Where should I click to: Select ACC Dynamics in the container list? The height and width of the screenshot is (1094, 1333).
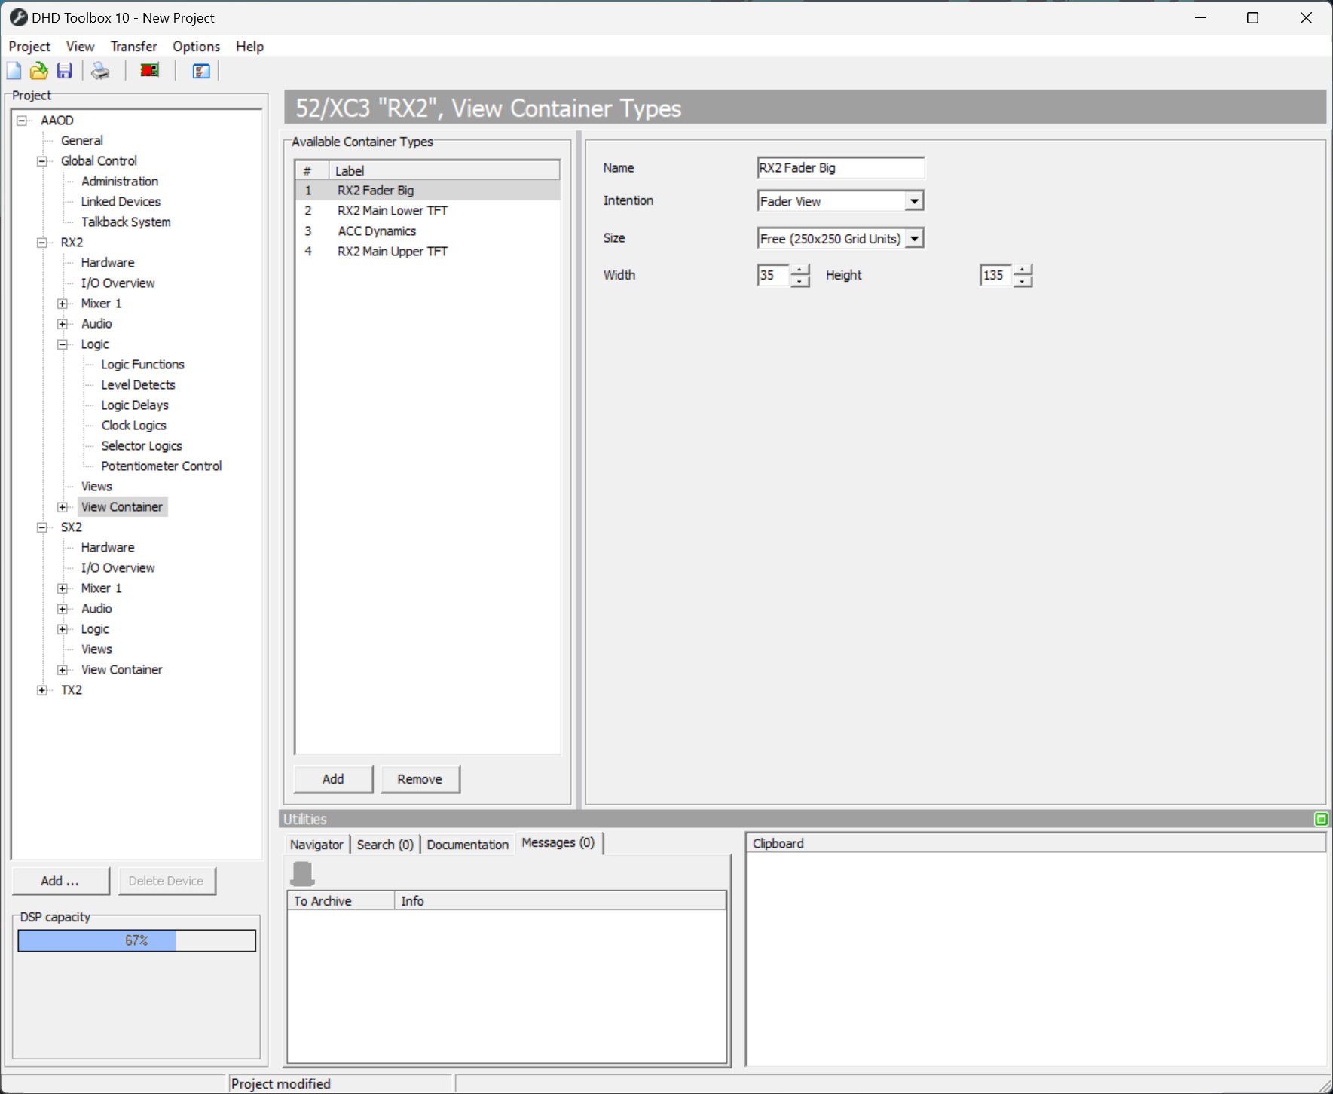[x=377, y=231]
